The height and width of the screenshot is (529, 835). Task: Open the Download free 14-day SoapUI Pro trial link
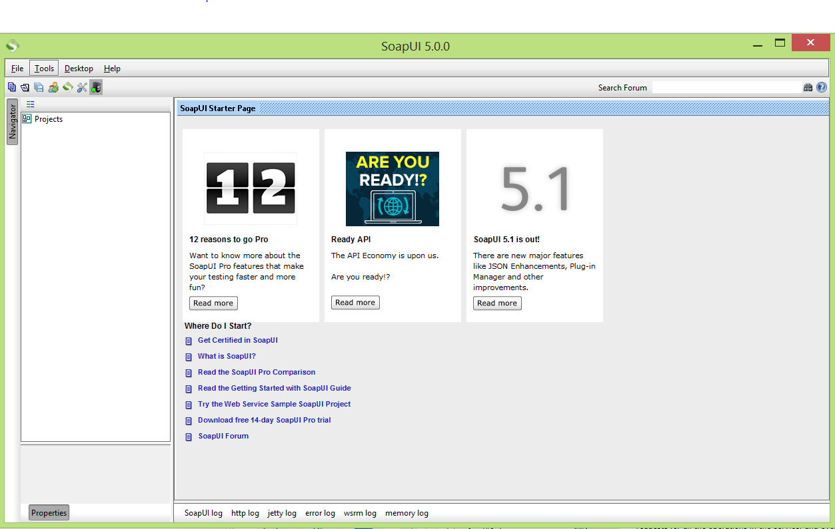click(264, 420)
